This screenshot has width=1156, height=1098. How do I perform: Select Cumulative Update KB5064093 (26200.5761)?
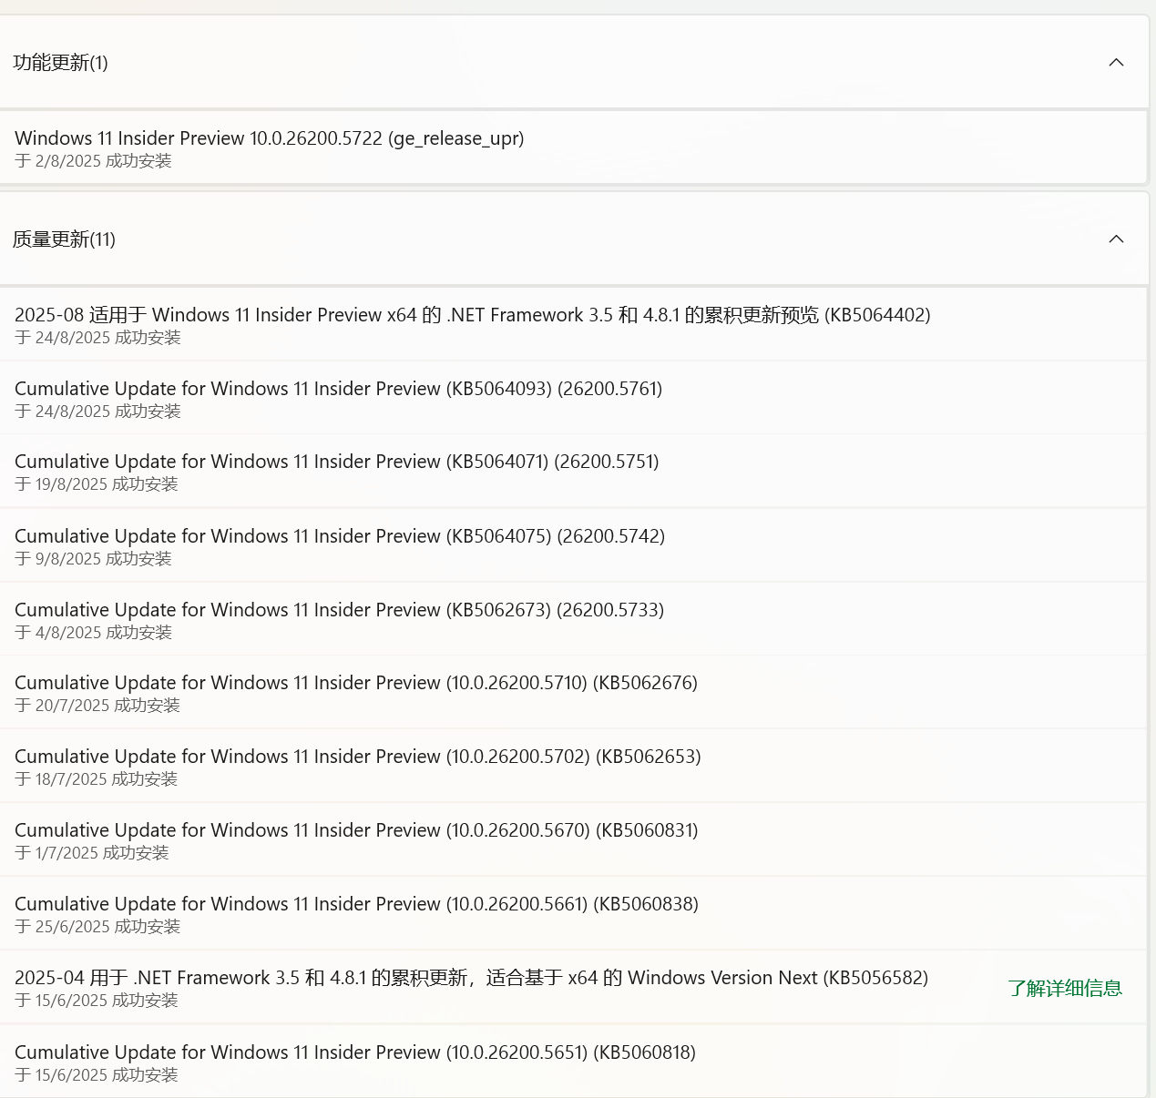click(x=573, y=398)
